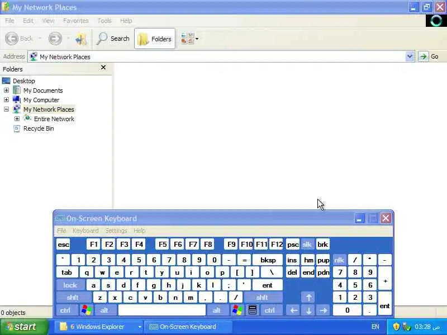Select Entire Network tree item
The image size is (447, 335).
(x=54, y=119)
